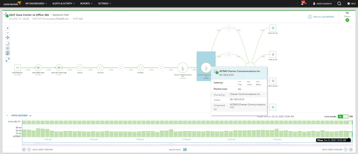Click the fit-to-screen arrows icon
Image resolution: width=358 pixels, height=154 pixels.
click(7, 37)
